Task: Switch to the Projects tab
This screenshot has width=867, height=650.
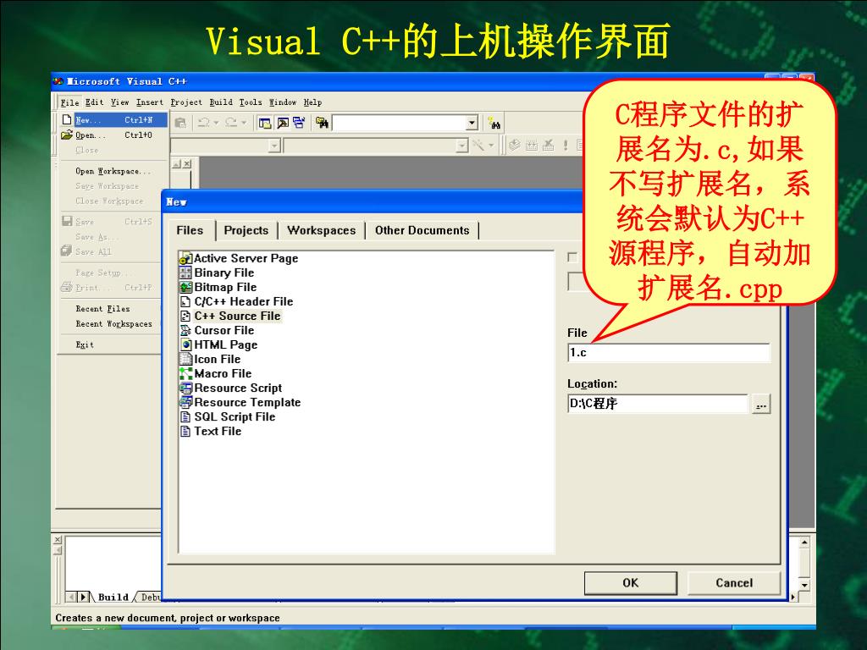Action: click(x=246, y=230)
